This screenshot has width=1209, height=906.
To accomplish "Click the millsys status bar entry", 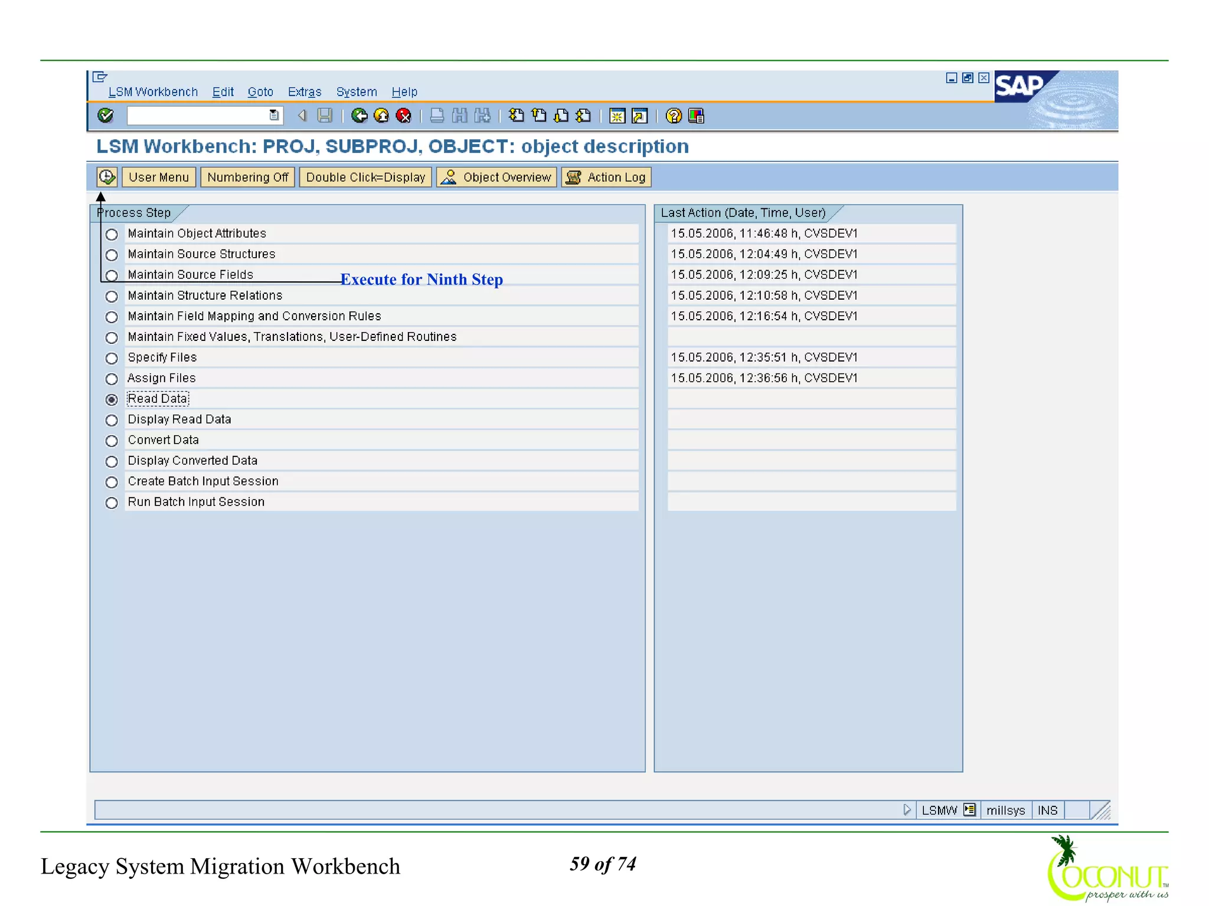I will (x=1005, y=810).
